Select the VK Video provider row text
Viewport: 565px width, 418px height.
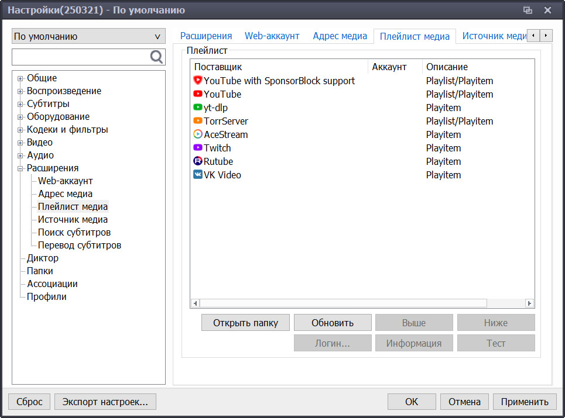pos(222,175)
